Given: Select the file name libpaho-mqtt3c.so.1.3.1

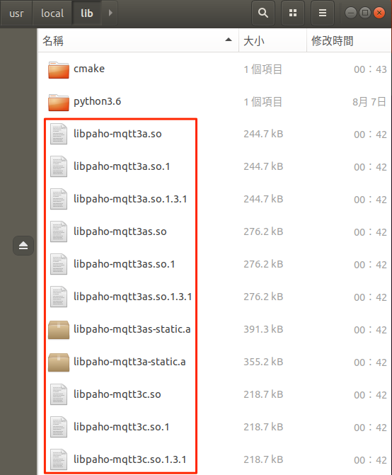Looking at the screenshot, I should pos(130,459).
